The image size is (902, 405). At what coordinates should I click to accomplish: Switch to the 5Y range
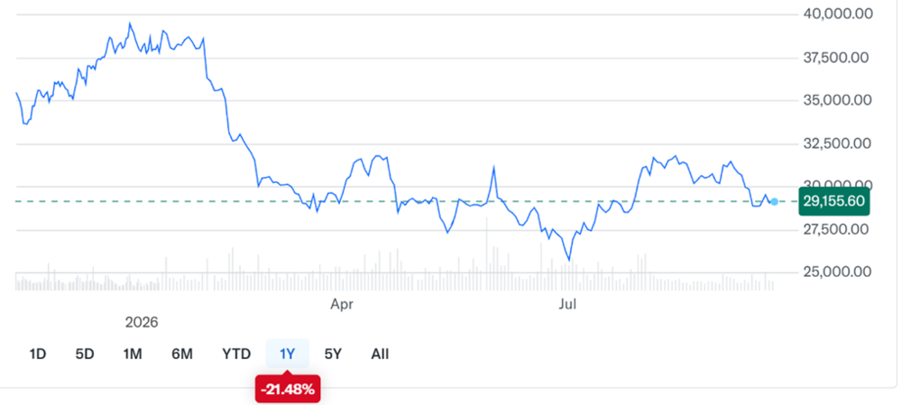point(333,354)
